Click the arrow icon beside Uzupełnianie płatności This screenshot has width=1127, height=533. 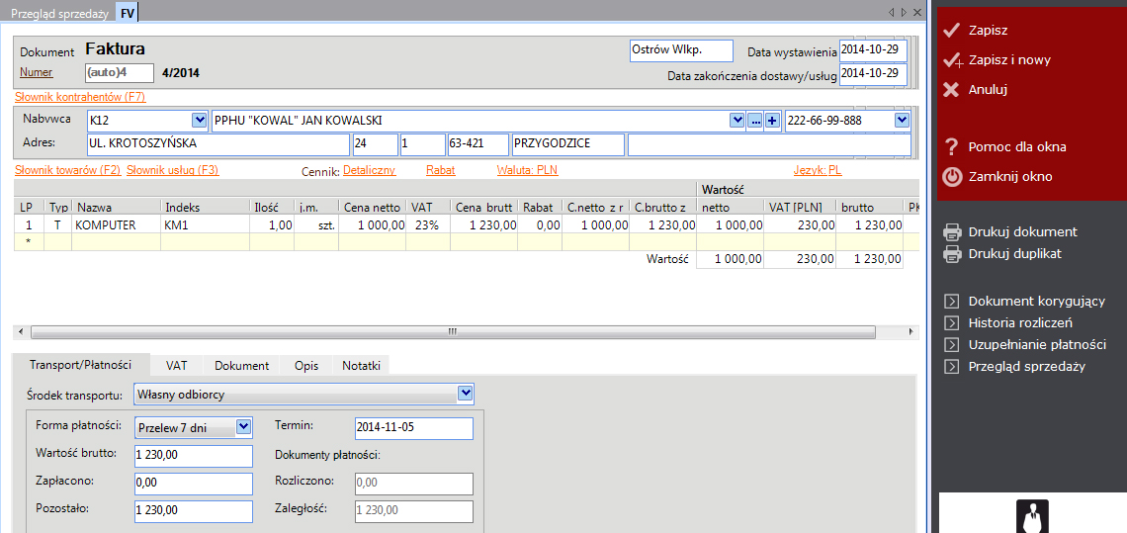(x=952, y=344)
